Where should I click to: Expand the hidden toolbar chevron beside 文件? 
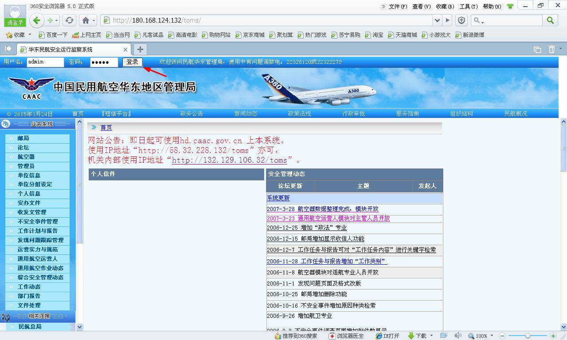click(383, 6)
